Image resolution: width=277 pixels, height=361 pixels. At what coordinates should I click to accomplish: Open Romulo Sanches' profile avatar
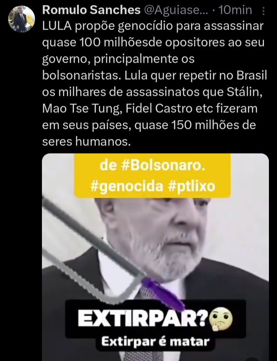(22, 19)
